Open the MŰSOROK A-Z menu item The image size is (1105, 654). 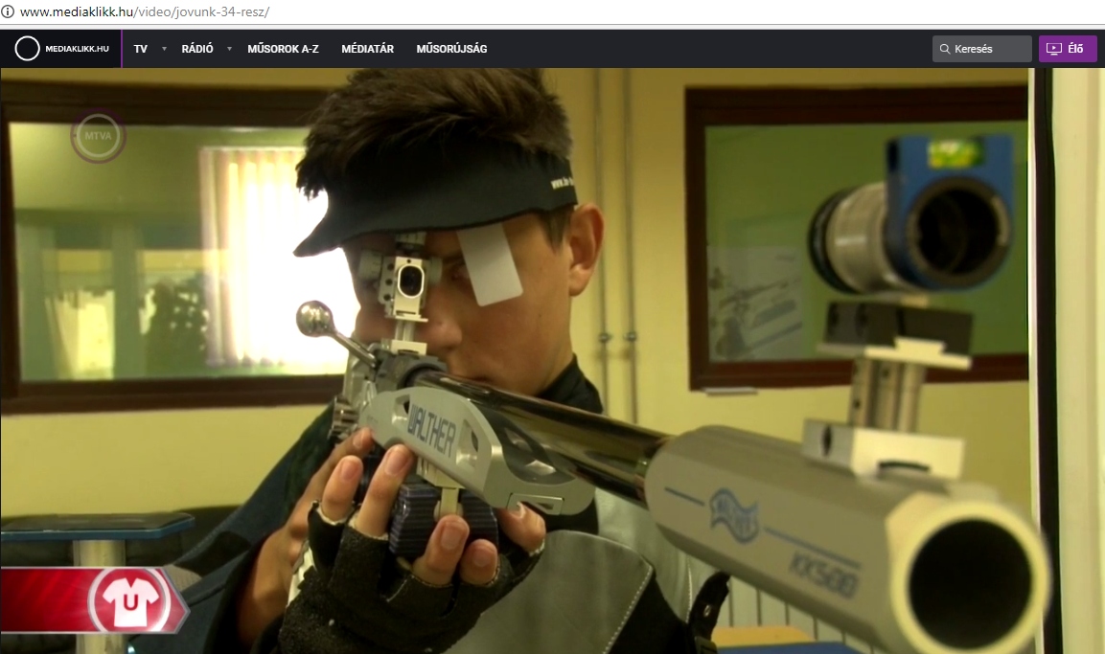(x=284, y=49)
